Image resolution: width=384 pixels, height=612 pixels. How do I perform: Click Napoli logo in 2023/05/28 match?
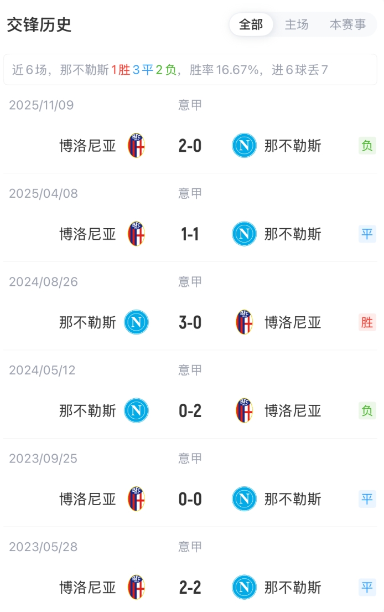(244, 587)
